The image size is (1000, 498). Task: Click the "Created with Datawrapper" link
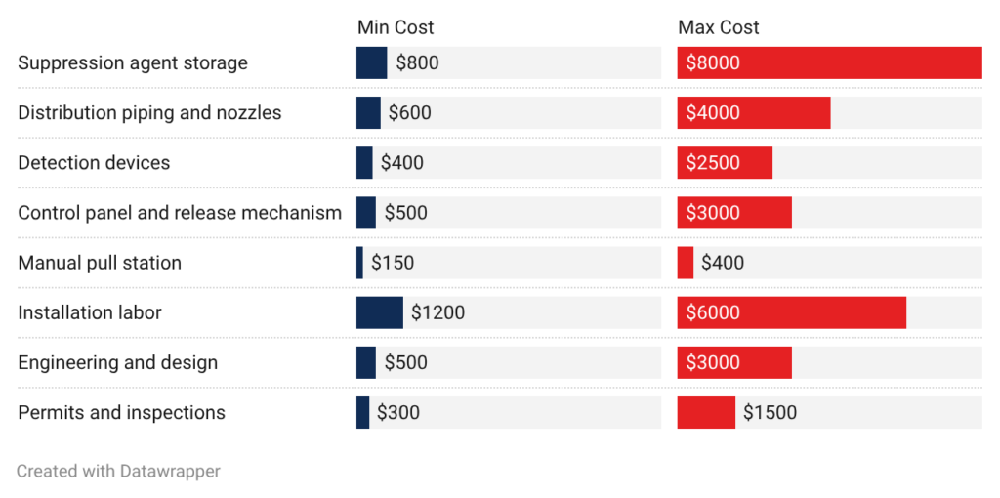tap(118, 471)
